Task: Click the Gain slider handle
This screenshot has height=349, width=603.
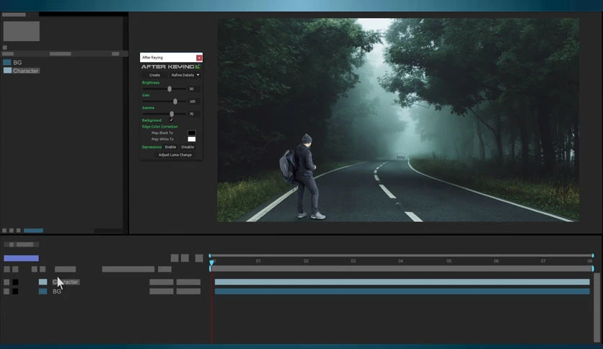Action: 175,102
